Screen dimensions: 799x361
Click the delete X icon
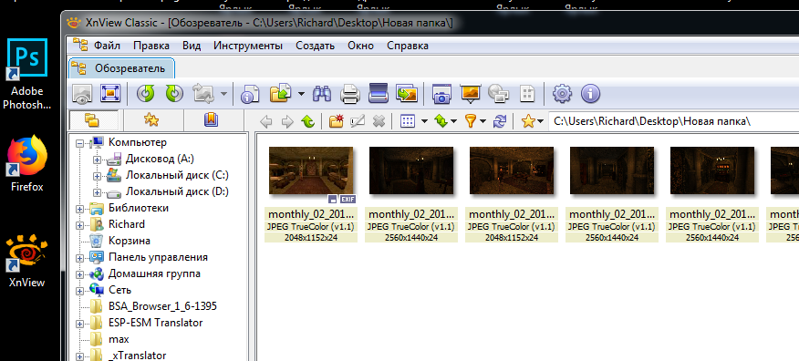379,121
